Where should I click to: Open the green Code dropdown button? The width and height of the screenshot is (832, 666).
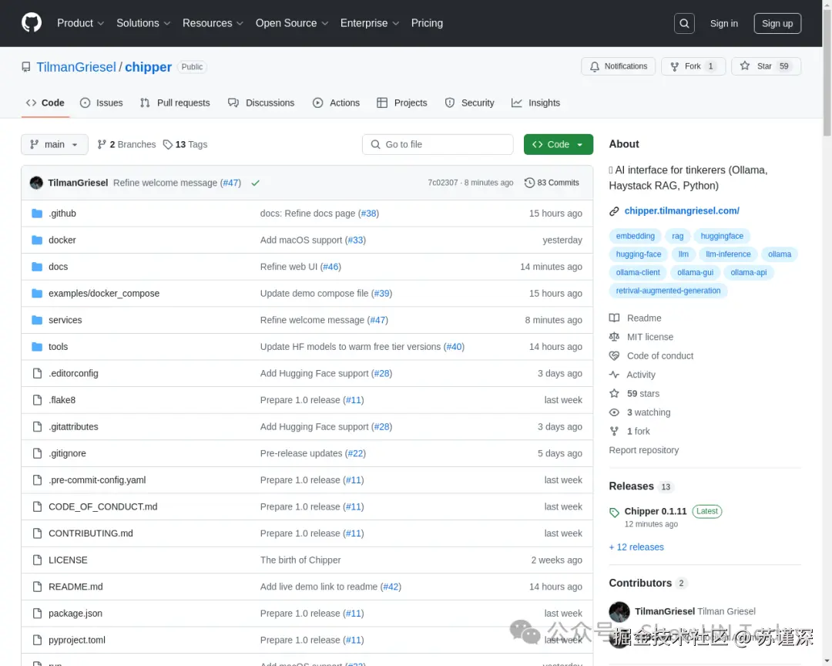tap(559, 144)
